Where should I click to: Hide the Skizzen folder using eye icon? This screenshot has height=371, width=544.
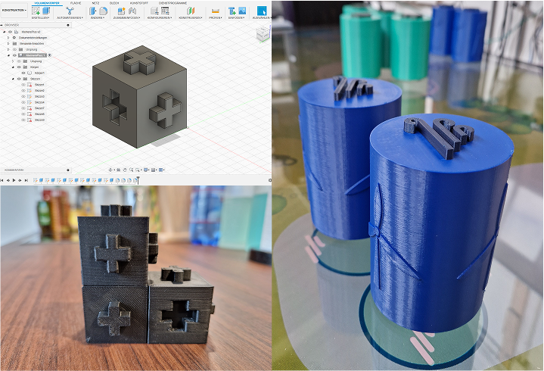point(20,78)
